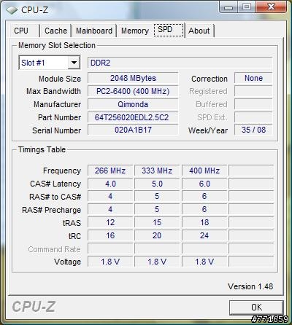Click the Module Size label

click(x=60, y=79)
